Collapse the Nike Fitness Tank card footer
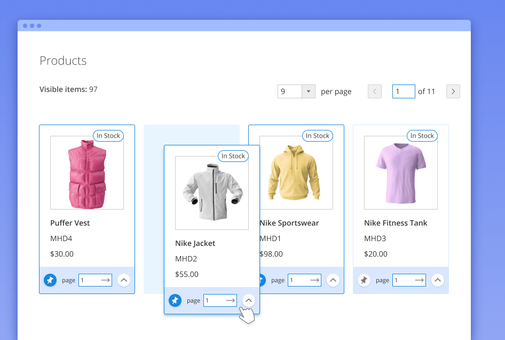 [x=438, y=280]
